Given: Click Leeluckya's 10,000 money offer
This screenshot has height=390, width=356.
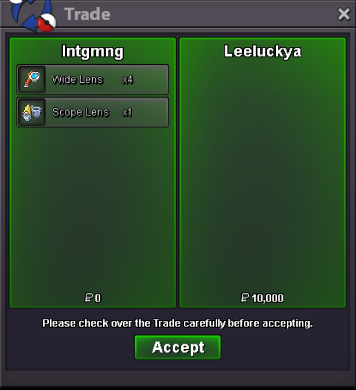Looking at the screenshot, I should pos(268,298).
